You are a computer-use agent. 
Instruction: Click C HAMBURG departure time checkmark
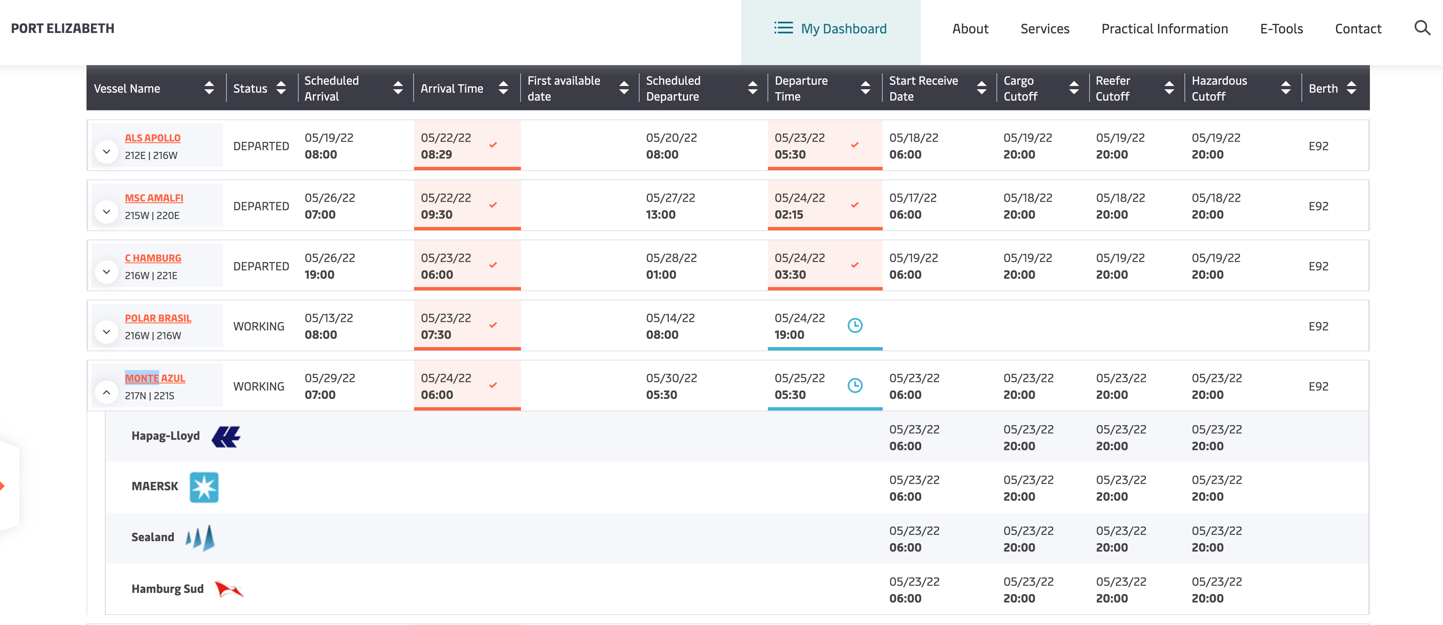point(855,265)
